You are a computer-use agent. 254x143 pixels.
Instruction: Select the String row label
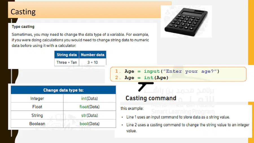pos(37,115)
